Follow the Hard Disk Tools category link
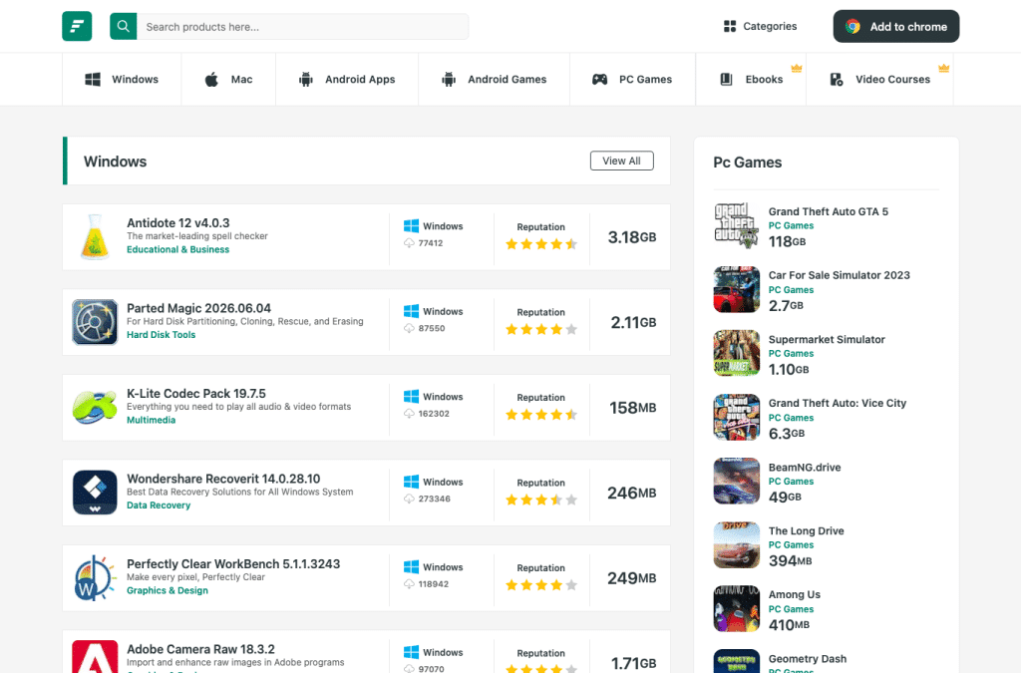This screenshot has width=1021, height=673. pos(161,335)
